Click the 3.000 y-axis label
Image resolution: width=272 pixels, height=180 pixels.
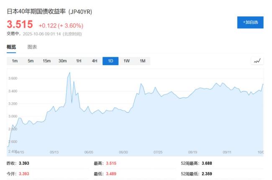point(13,116)
